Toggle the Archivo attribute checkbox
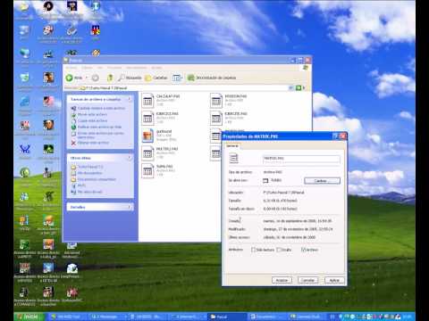 (x=304, y=250)
